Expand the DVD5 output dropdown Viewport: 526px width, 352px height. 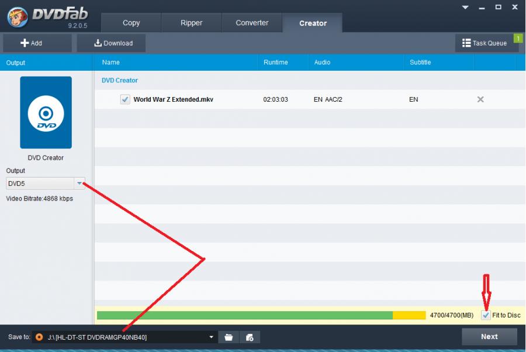(79, 183)
